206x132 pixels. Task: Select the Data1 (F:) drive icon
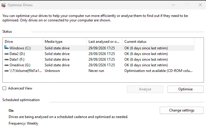point(7,59)
